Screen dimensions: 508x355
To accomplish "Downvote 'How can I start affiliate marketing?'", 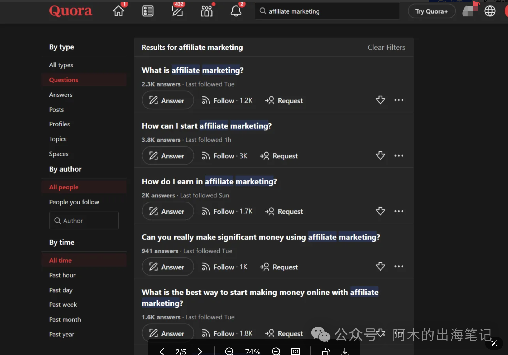I will coord(380,156).
